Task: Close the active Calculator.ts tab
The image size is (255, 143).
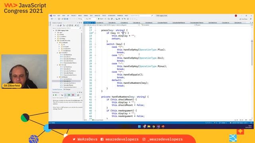Action: (x=94, y=23)
